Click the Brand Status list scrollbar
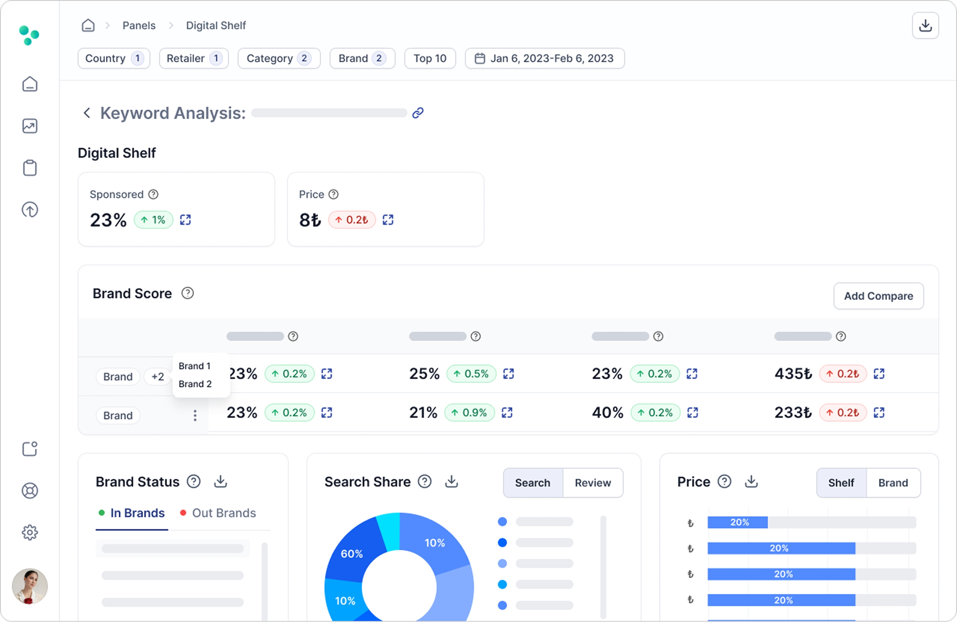The height and width of the screenshot is (622, 957). [264, 582]
